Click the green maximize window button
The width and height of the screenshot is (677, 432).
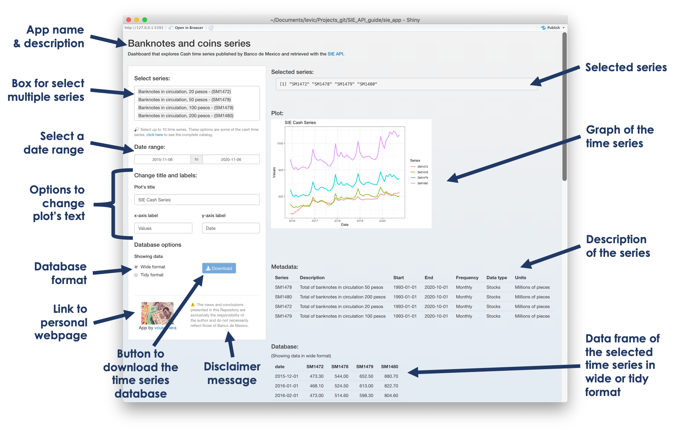[145, 20]
